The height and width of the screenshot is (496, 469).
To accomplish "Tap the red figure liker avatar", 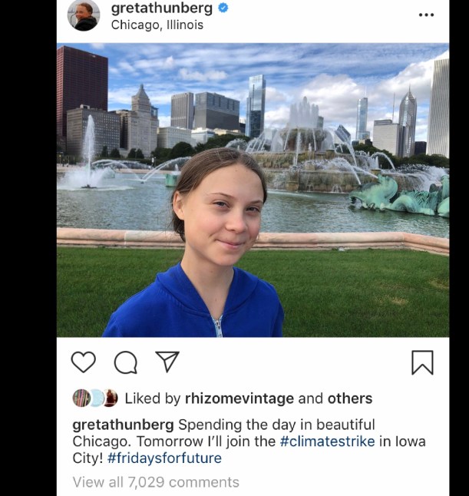I will (111, 398).
